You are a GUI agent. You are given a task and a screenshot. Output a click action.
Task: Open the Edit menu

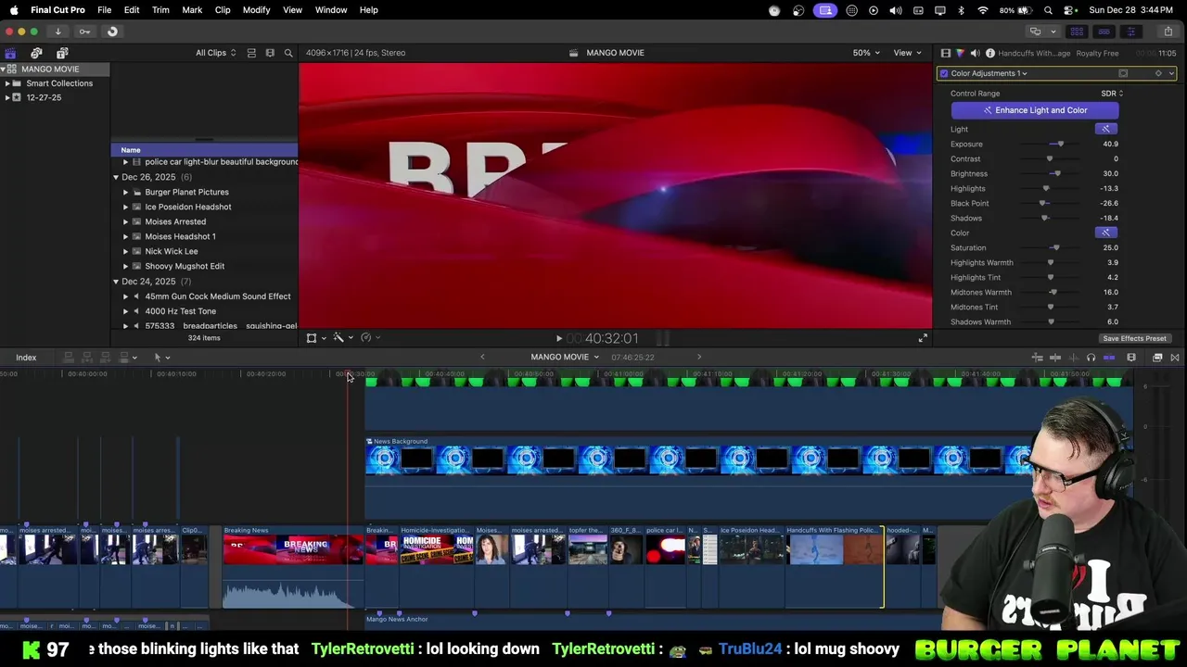132,10
